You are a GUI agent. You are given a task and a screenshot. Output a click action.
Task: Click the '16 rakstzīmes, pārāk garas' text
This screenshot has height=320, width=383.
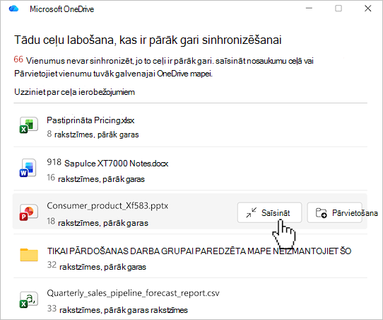click(x=96, y=178)
